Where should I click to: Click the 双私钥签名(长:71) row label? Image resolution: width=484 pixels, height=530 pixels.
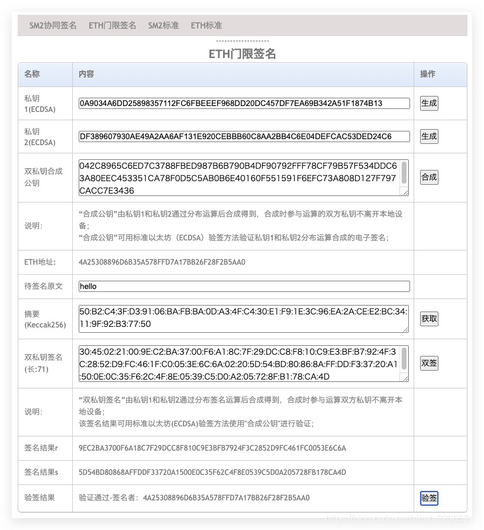click(x=43, y=364)
